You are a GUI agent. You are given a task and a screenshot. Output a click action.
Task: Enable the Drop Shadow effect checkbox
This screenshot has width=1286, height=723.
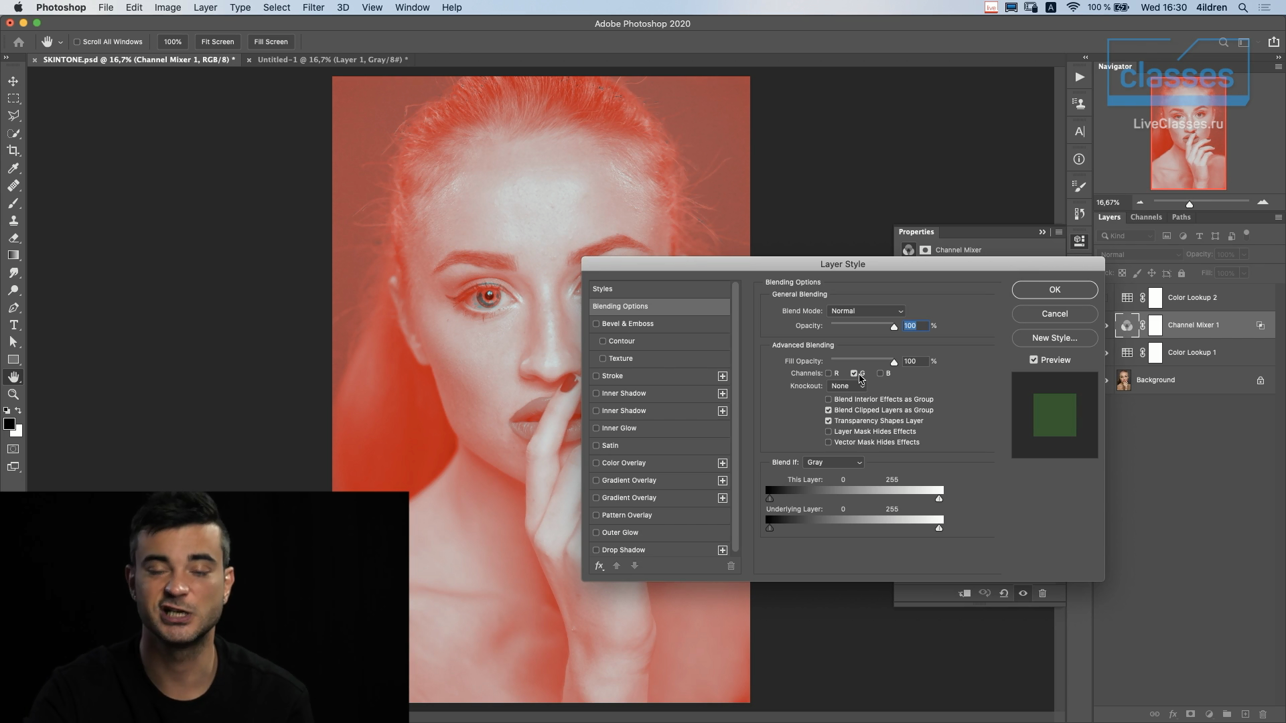click(x=596, y=550)
